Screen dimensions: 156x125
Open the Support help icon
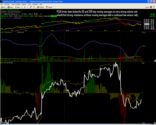49,7
